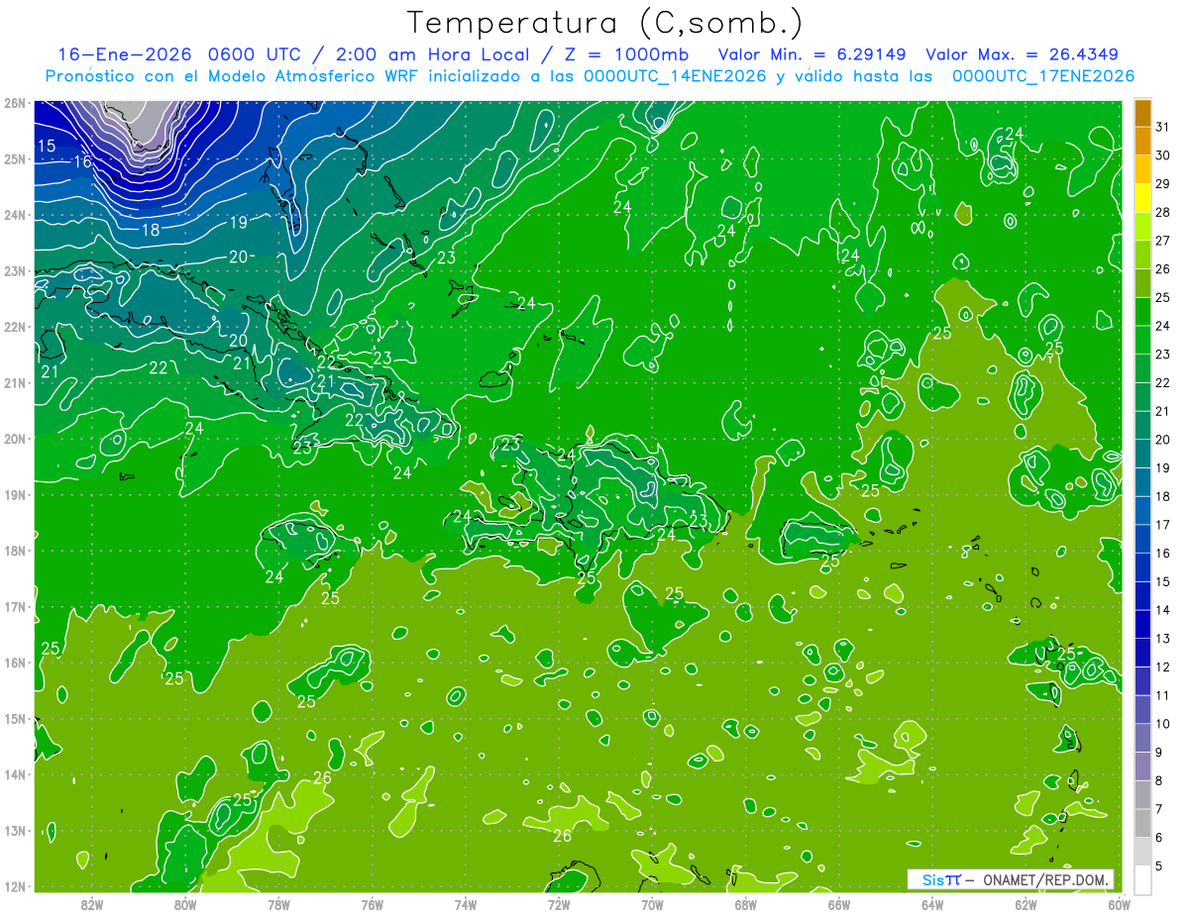Click the map contour label "16" near 25N
Viewport: 1189px width, 918px height.
coord(83,160)
